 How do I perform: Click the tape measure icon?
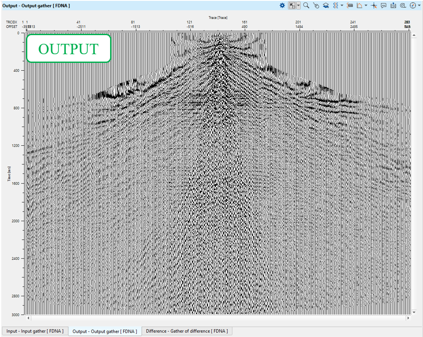click(x=403, y=6)
